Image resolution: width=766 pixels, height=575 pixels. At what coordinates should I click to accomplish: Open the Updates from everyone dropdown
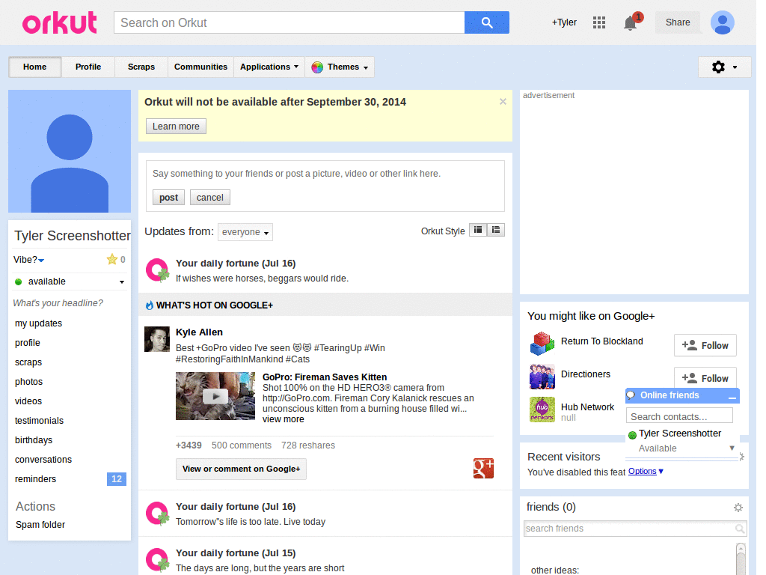click(x=245, y=232)
